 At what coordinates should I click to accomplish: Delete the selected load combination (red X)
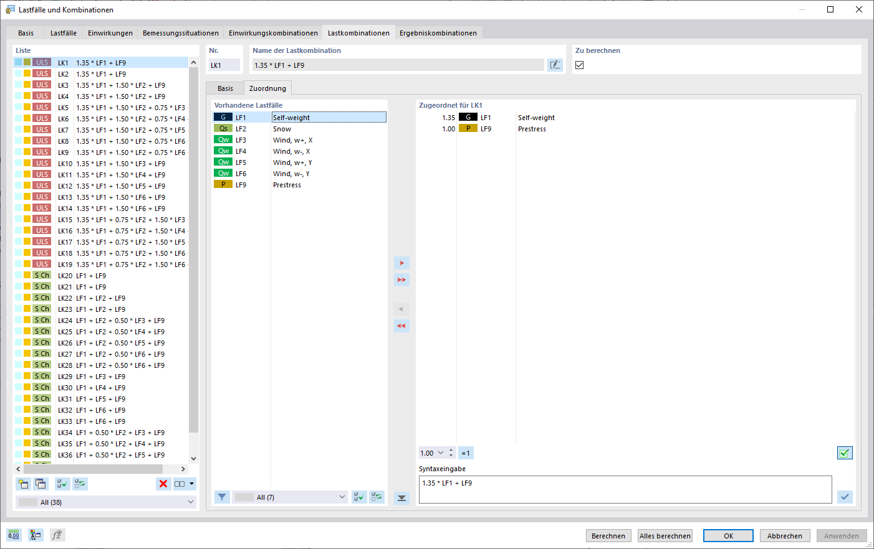click(x=163, y=484)
